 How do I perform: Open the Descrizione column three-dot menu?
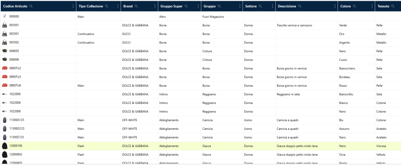pos(334,6)
